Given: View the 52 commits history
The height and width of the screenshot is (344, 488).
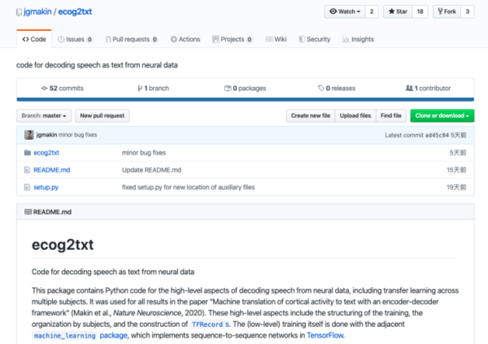Looking at the screenshot, I should (60, 88).
